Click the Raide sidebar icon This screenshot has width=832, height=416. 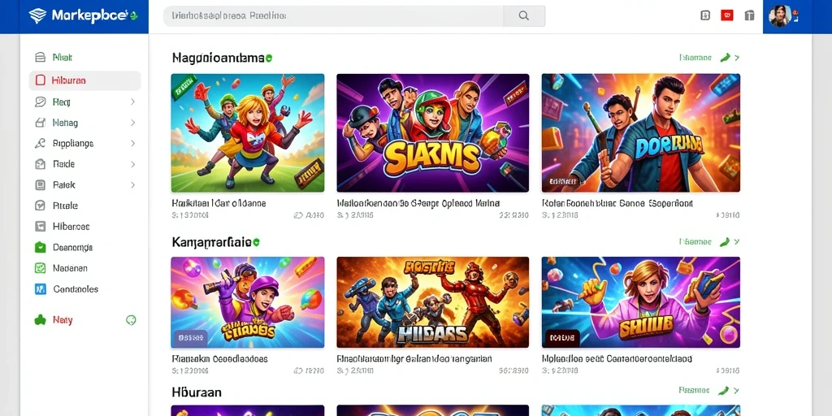click(40, 164)
